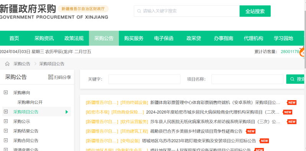The width and height of the screenshot is (306, 151).
Task: Click the 新疆维吾尔自治区财政厅 badge
Action: point(83,9)
